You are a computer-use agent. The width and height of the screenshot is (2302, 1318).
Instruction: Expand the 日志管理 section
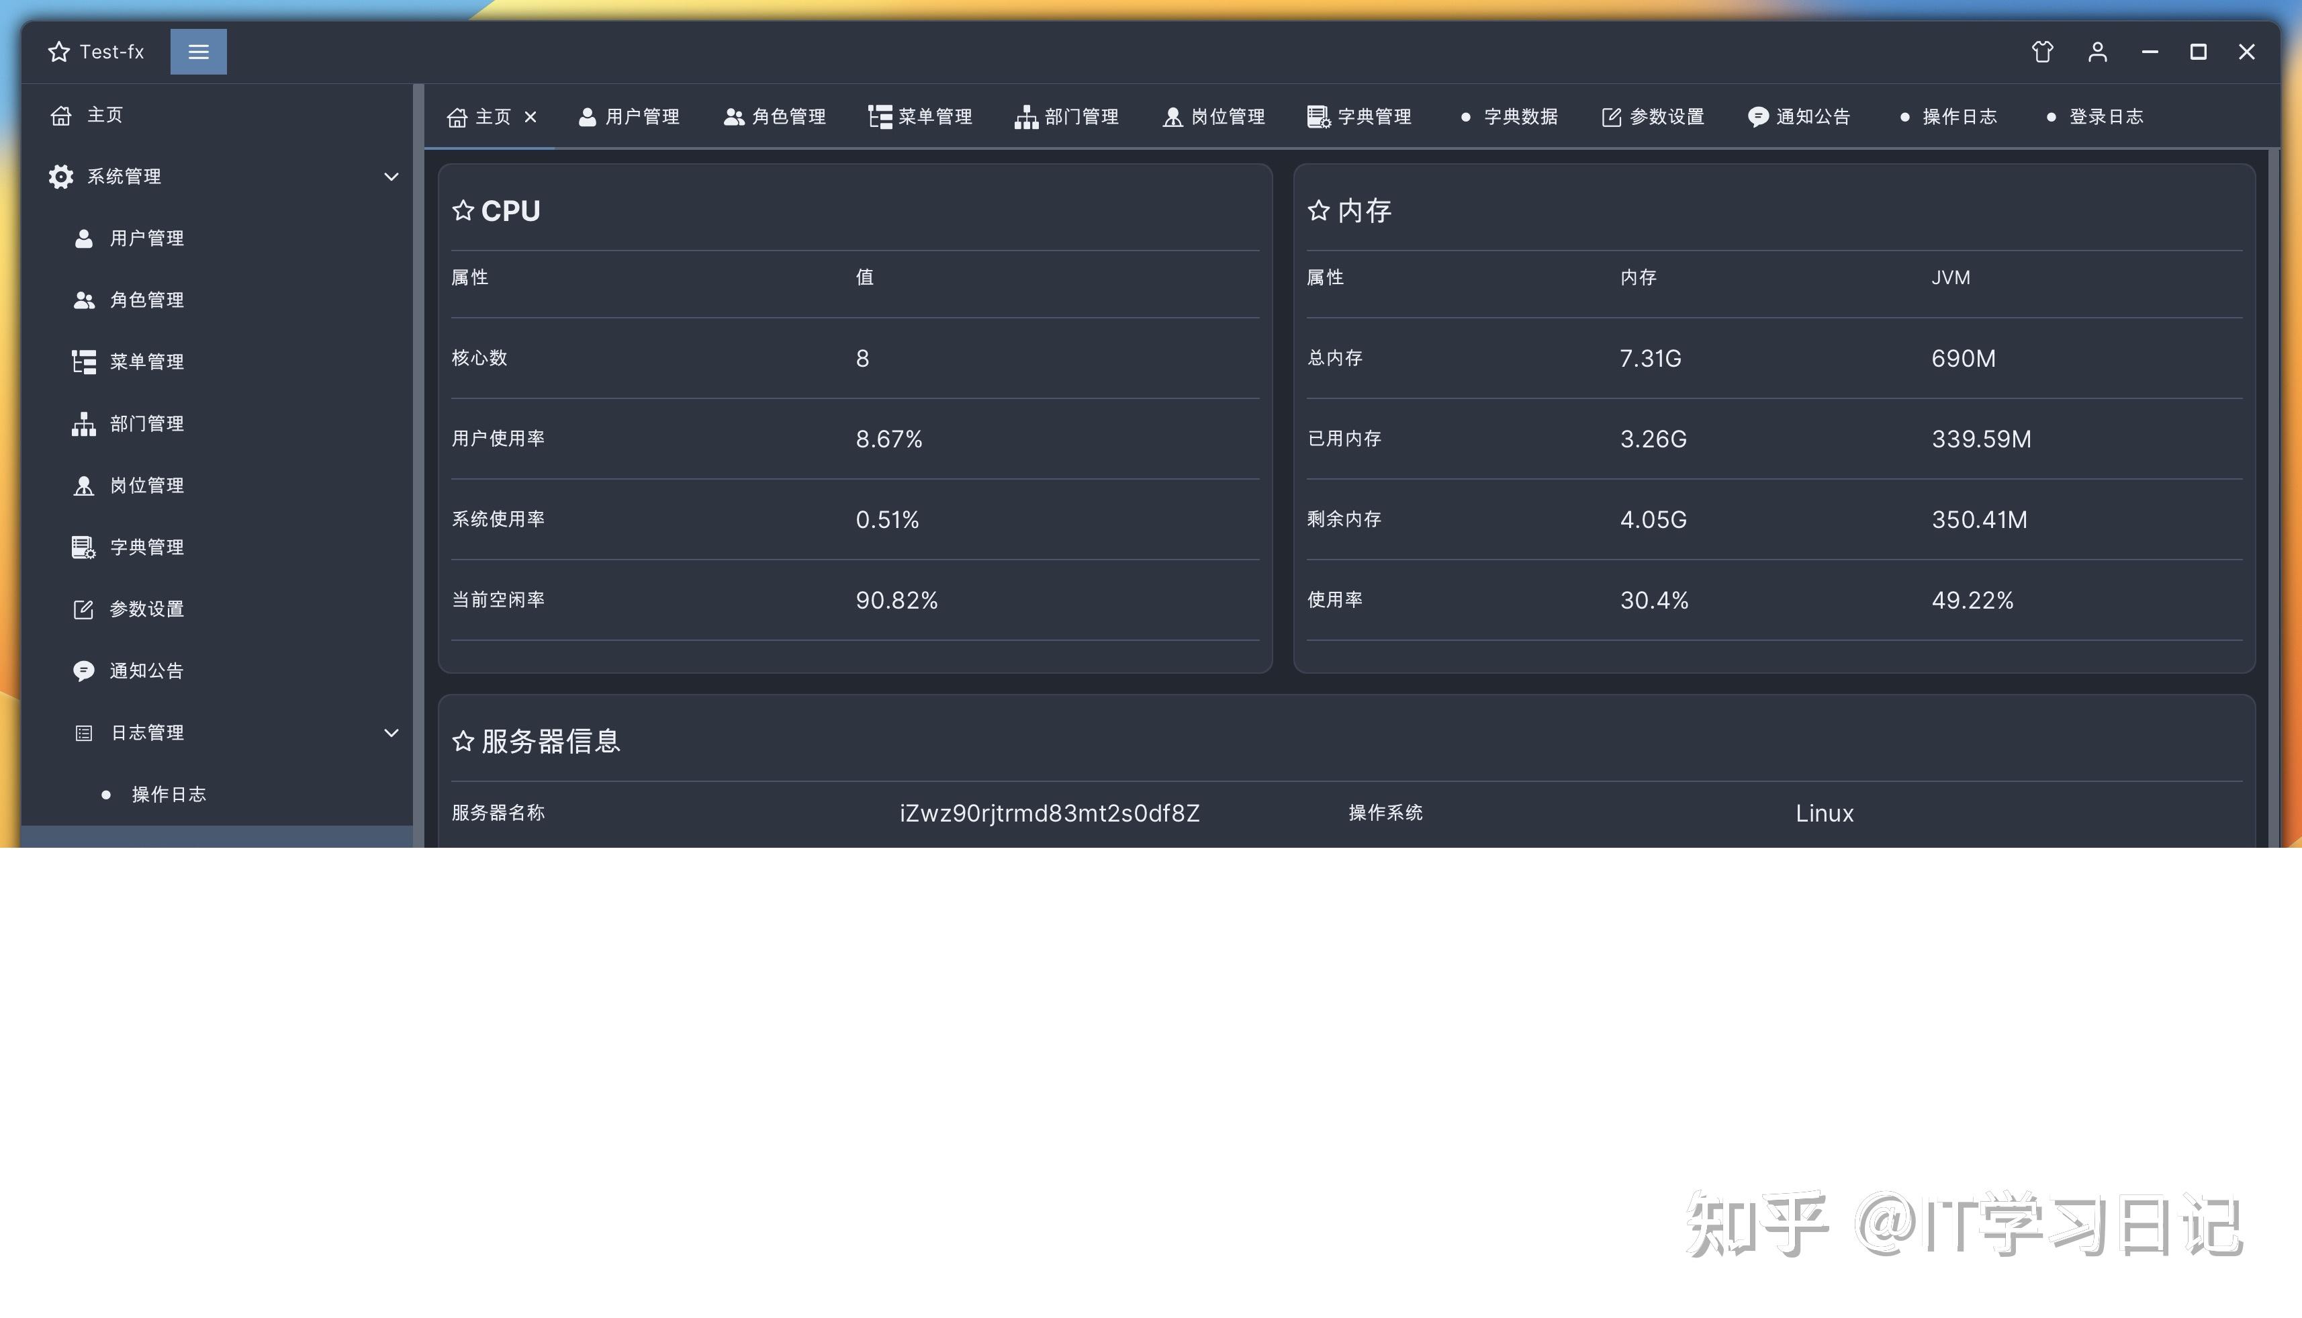(391, 732)
